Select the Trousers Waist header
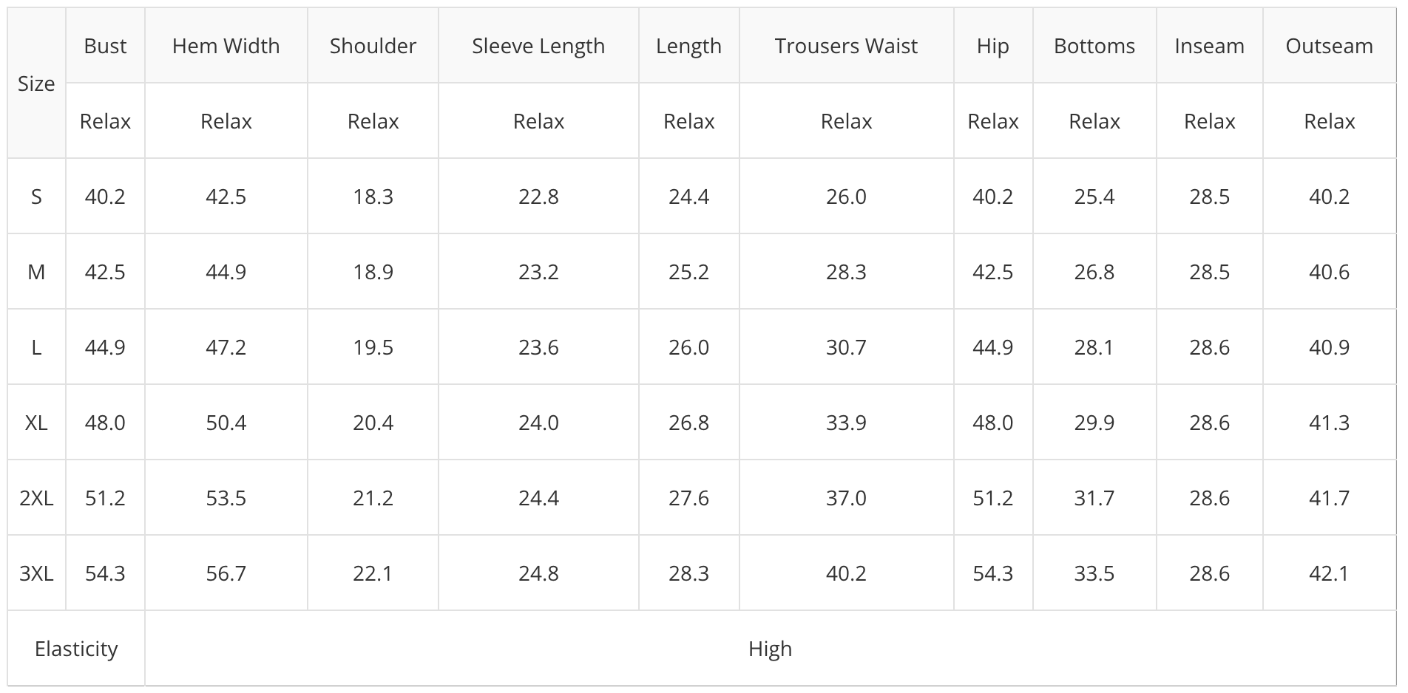1408x693 pixels. [x=846, y=46]
